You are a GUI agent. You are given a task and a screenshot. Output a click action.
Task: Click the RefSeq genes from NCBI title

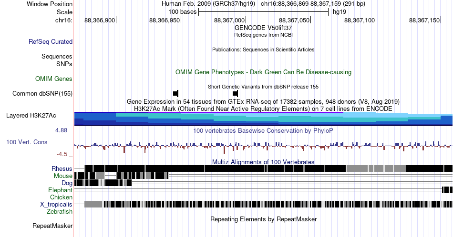click(x=263, y=35)
